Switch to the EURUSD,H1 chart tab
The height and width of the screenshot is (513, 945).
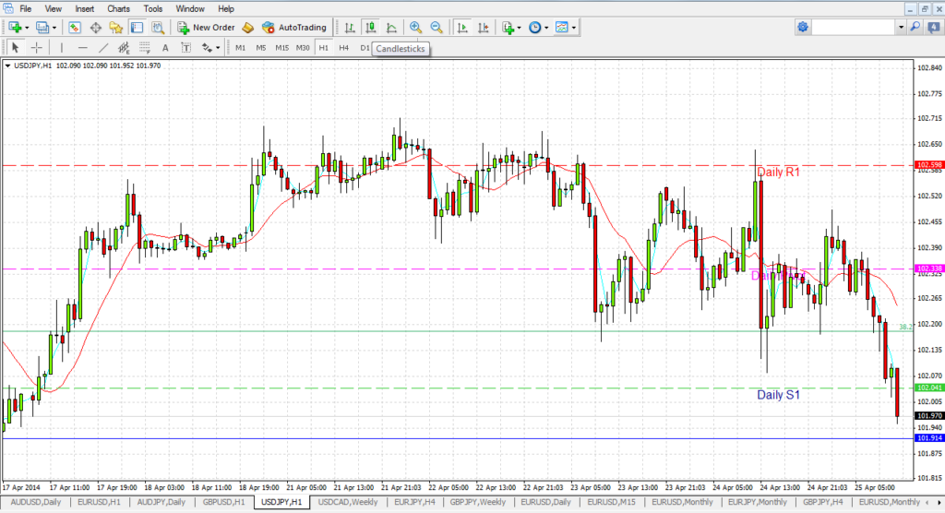(x=99, y=502)
